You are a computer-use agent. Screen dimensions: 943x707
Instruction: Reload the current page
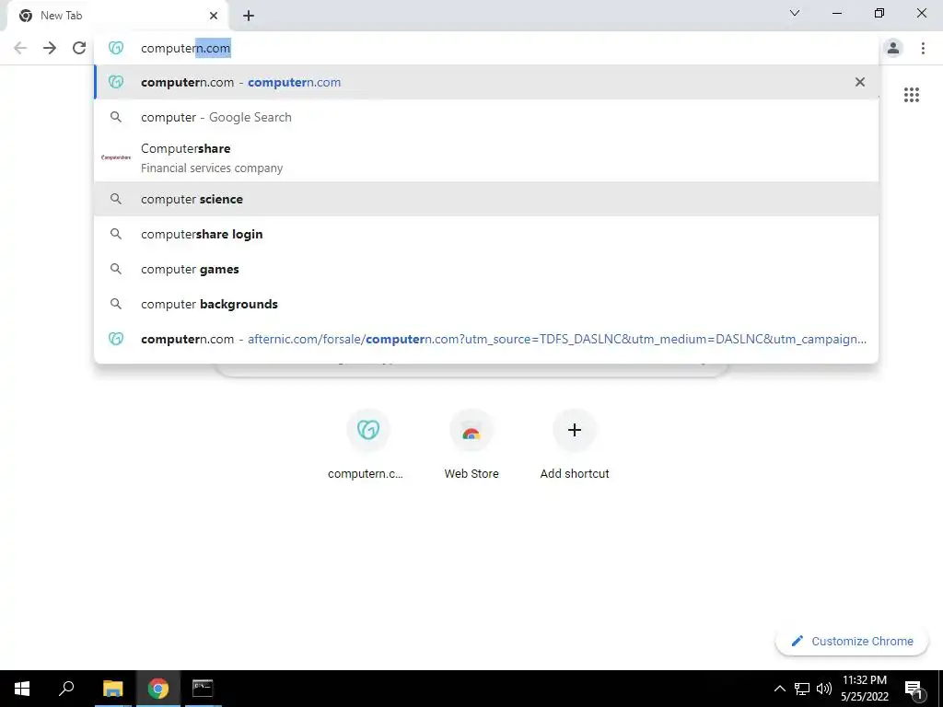tap(79, 48)
